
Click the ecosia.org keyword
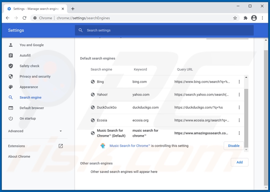140,120
